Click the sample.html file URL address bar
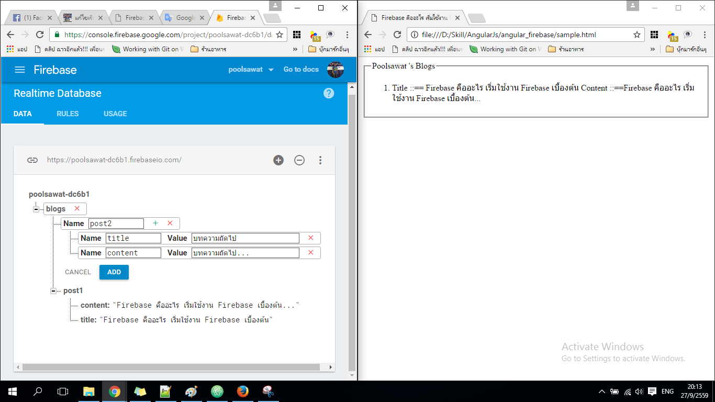Screen dimensions: 715x402 (x=509, y=35)
